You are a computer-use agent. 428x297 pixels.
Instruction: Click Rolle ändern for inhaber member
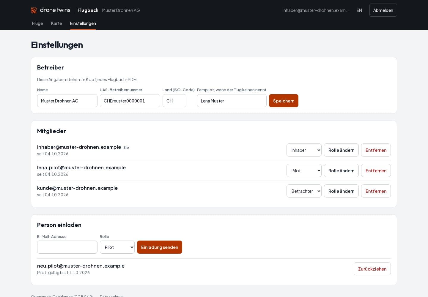(x=341, y=150)
